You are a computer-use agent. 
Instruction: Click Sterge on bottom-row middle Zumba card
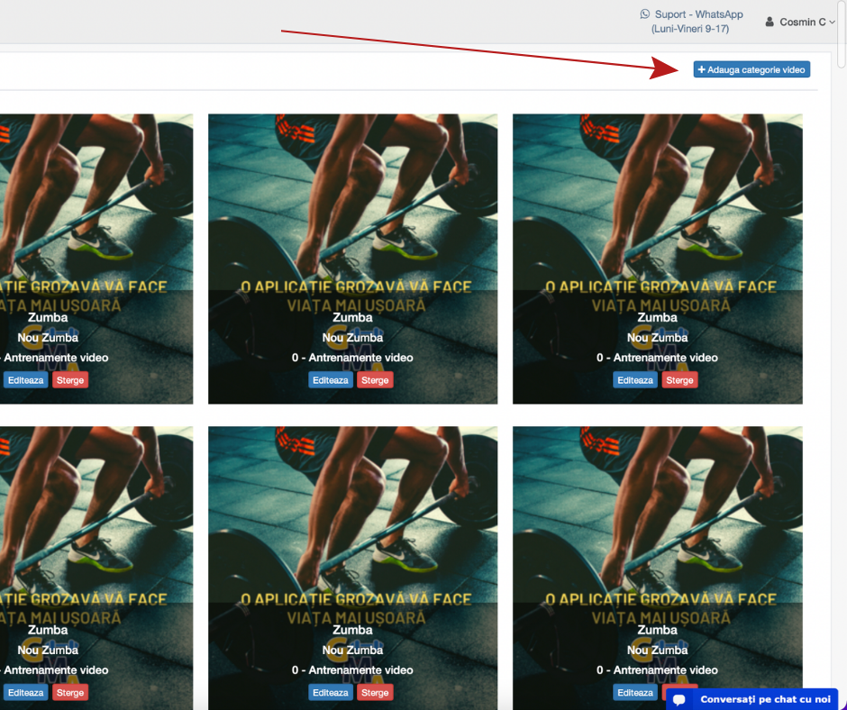point(375,693)
